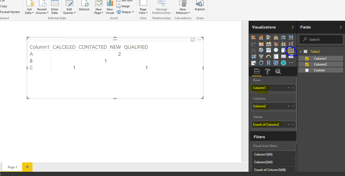This screenshot has width=345, height=176.
Task: Select the gauge visualization
Action: (x=268, y=56)
